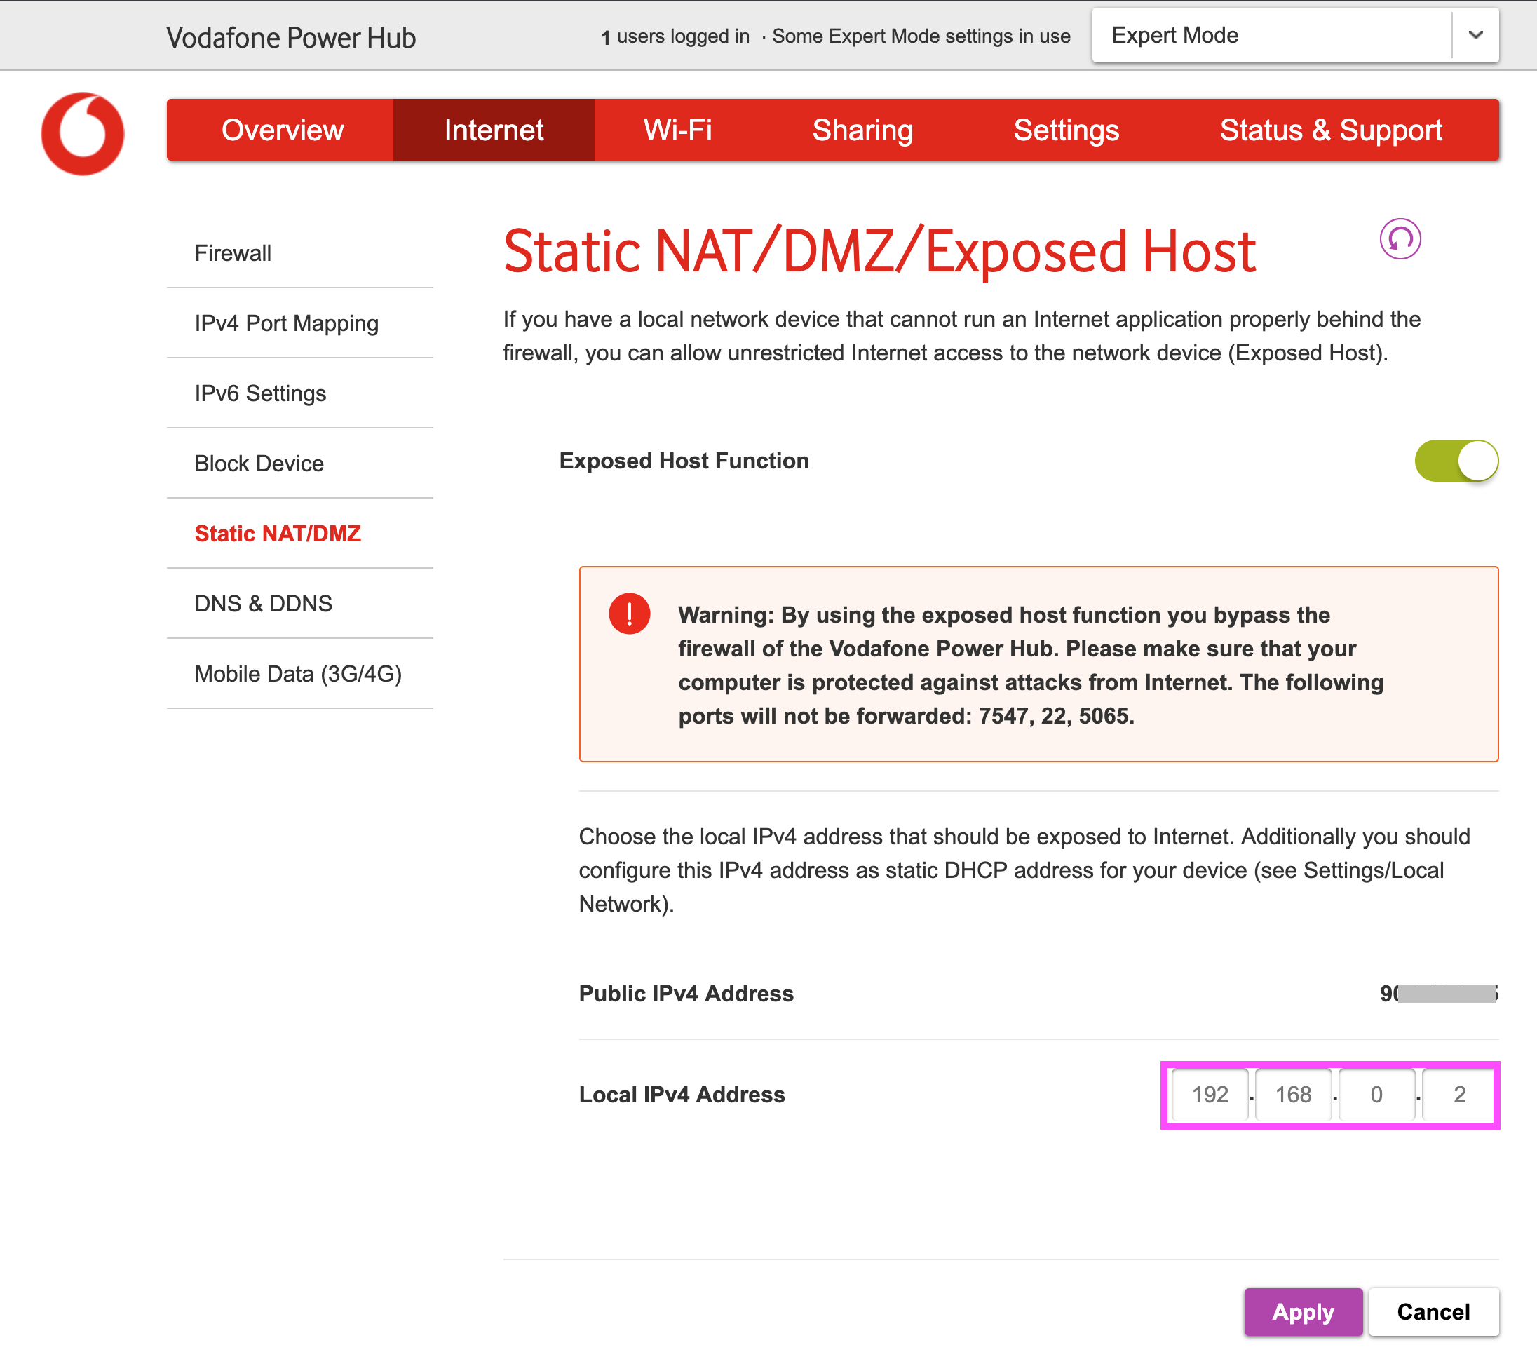Switch to the Wi-Fi tab

pos(677,129)
